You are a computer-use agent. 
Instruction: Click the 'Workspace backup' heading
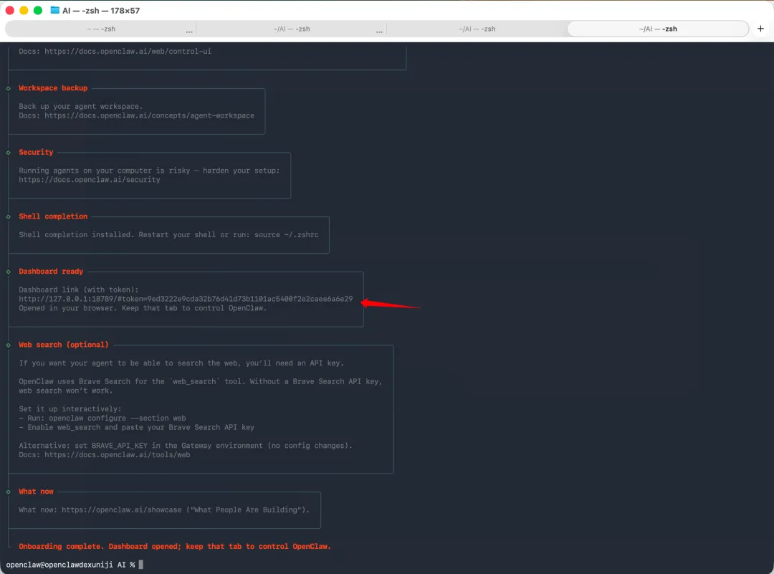click(x=53, y=88)
